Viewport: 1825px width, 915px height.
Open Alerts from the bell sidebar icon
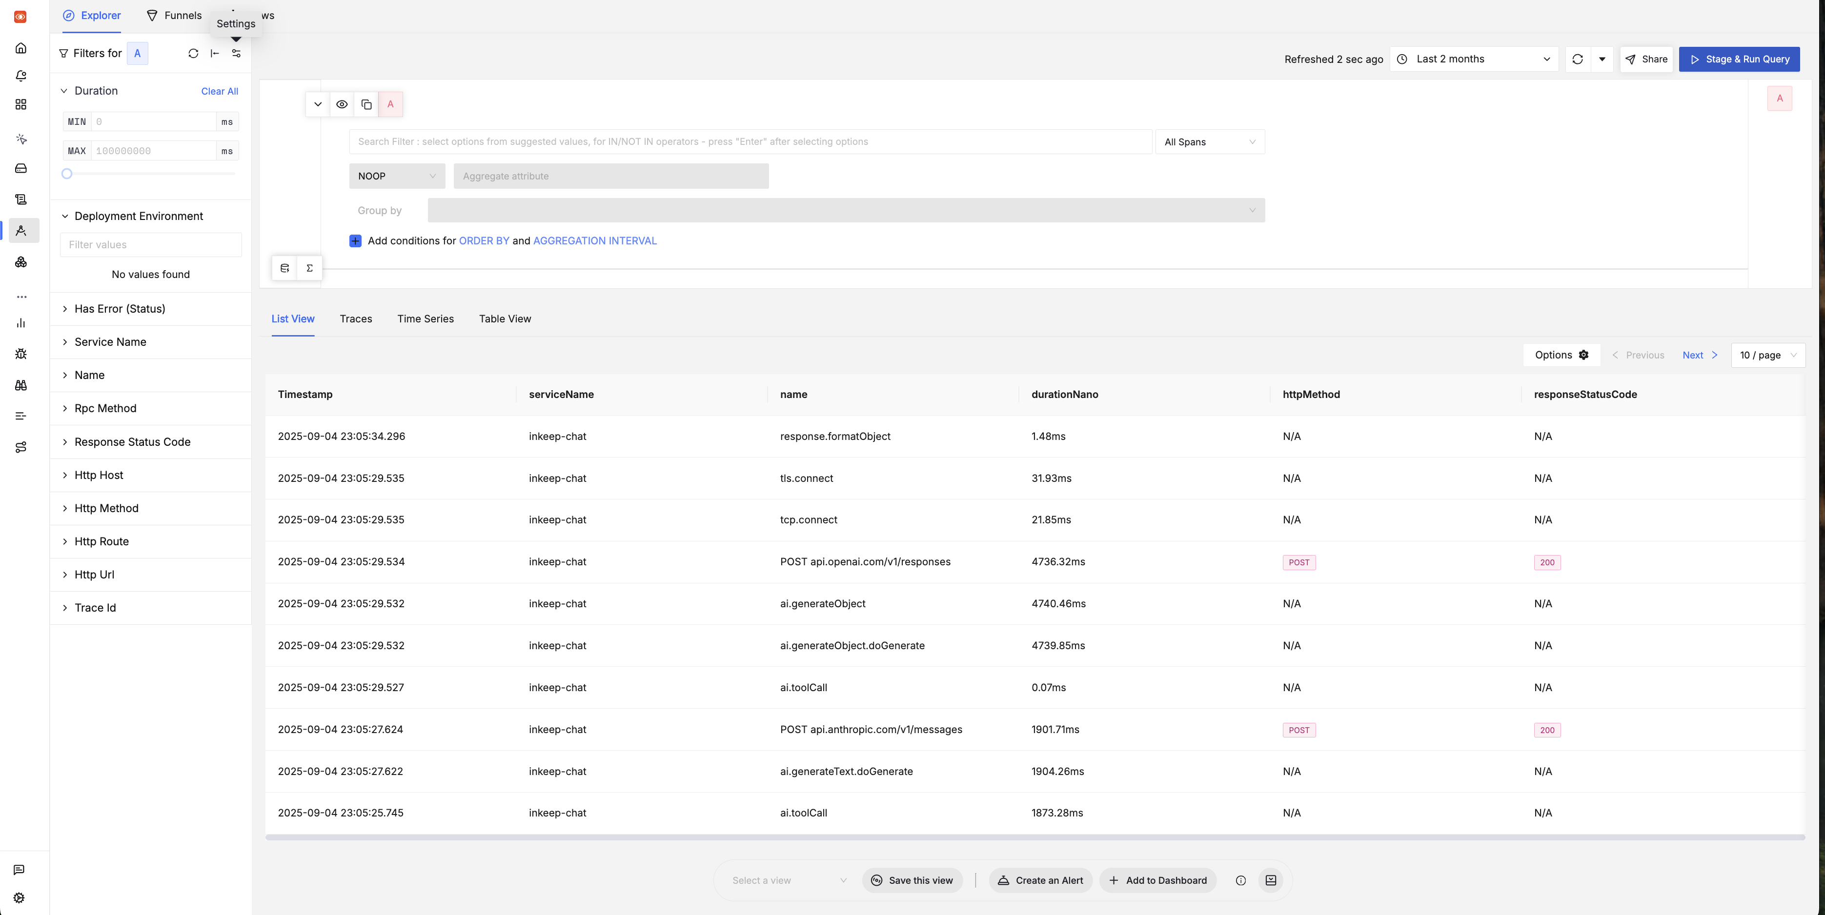coord(20,76)
